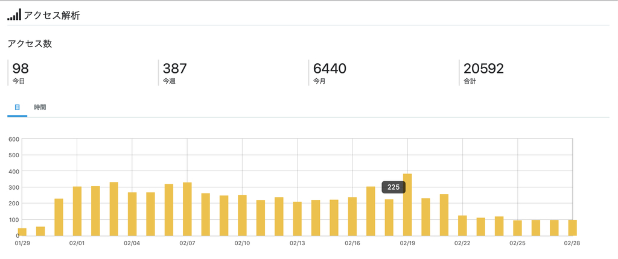The width and height of the screenshot is (618, 259).
Task: Select the bar for 02/03
Action: tap(114, 209)
